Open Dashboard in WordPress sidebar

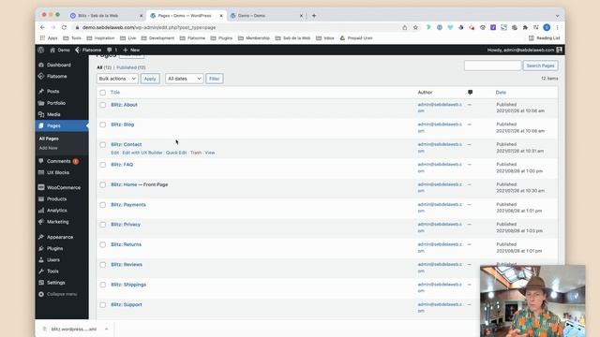[x=58, y=65]
